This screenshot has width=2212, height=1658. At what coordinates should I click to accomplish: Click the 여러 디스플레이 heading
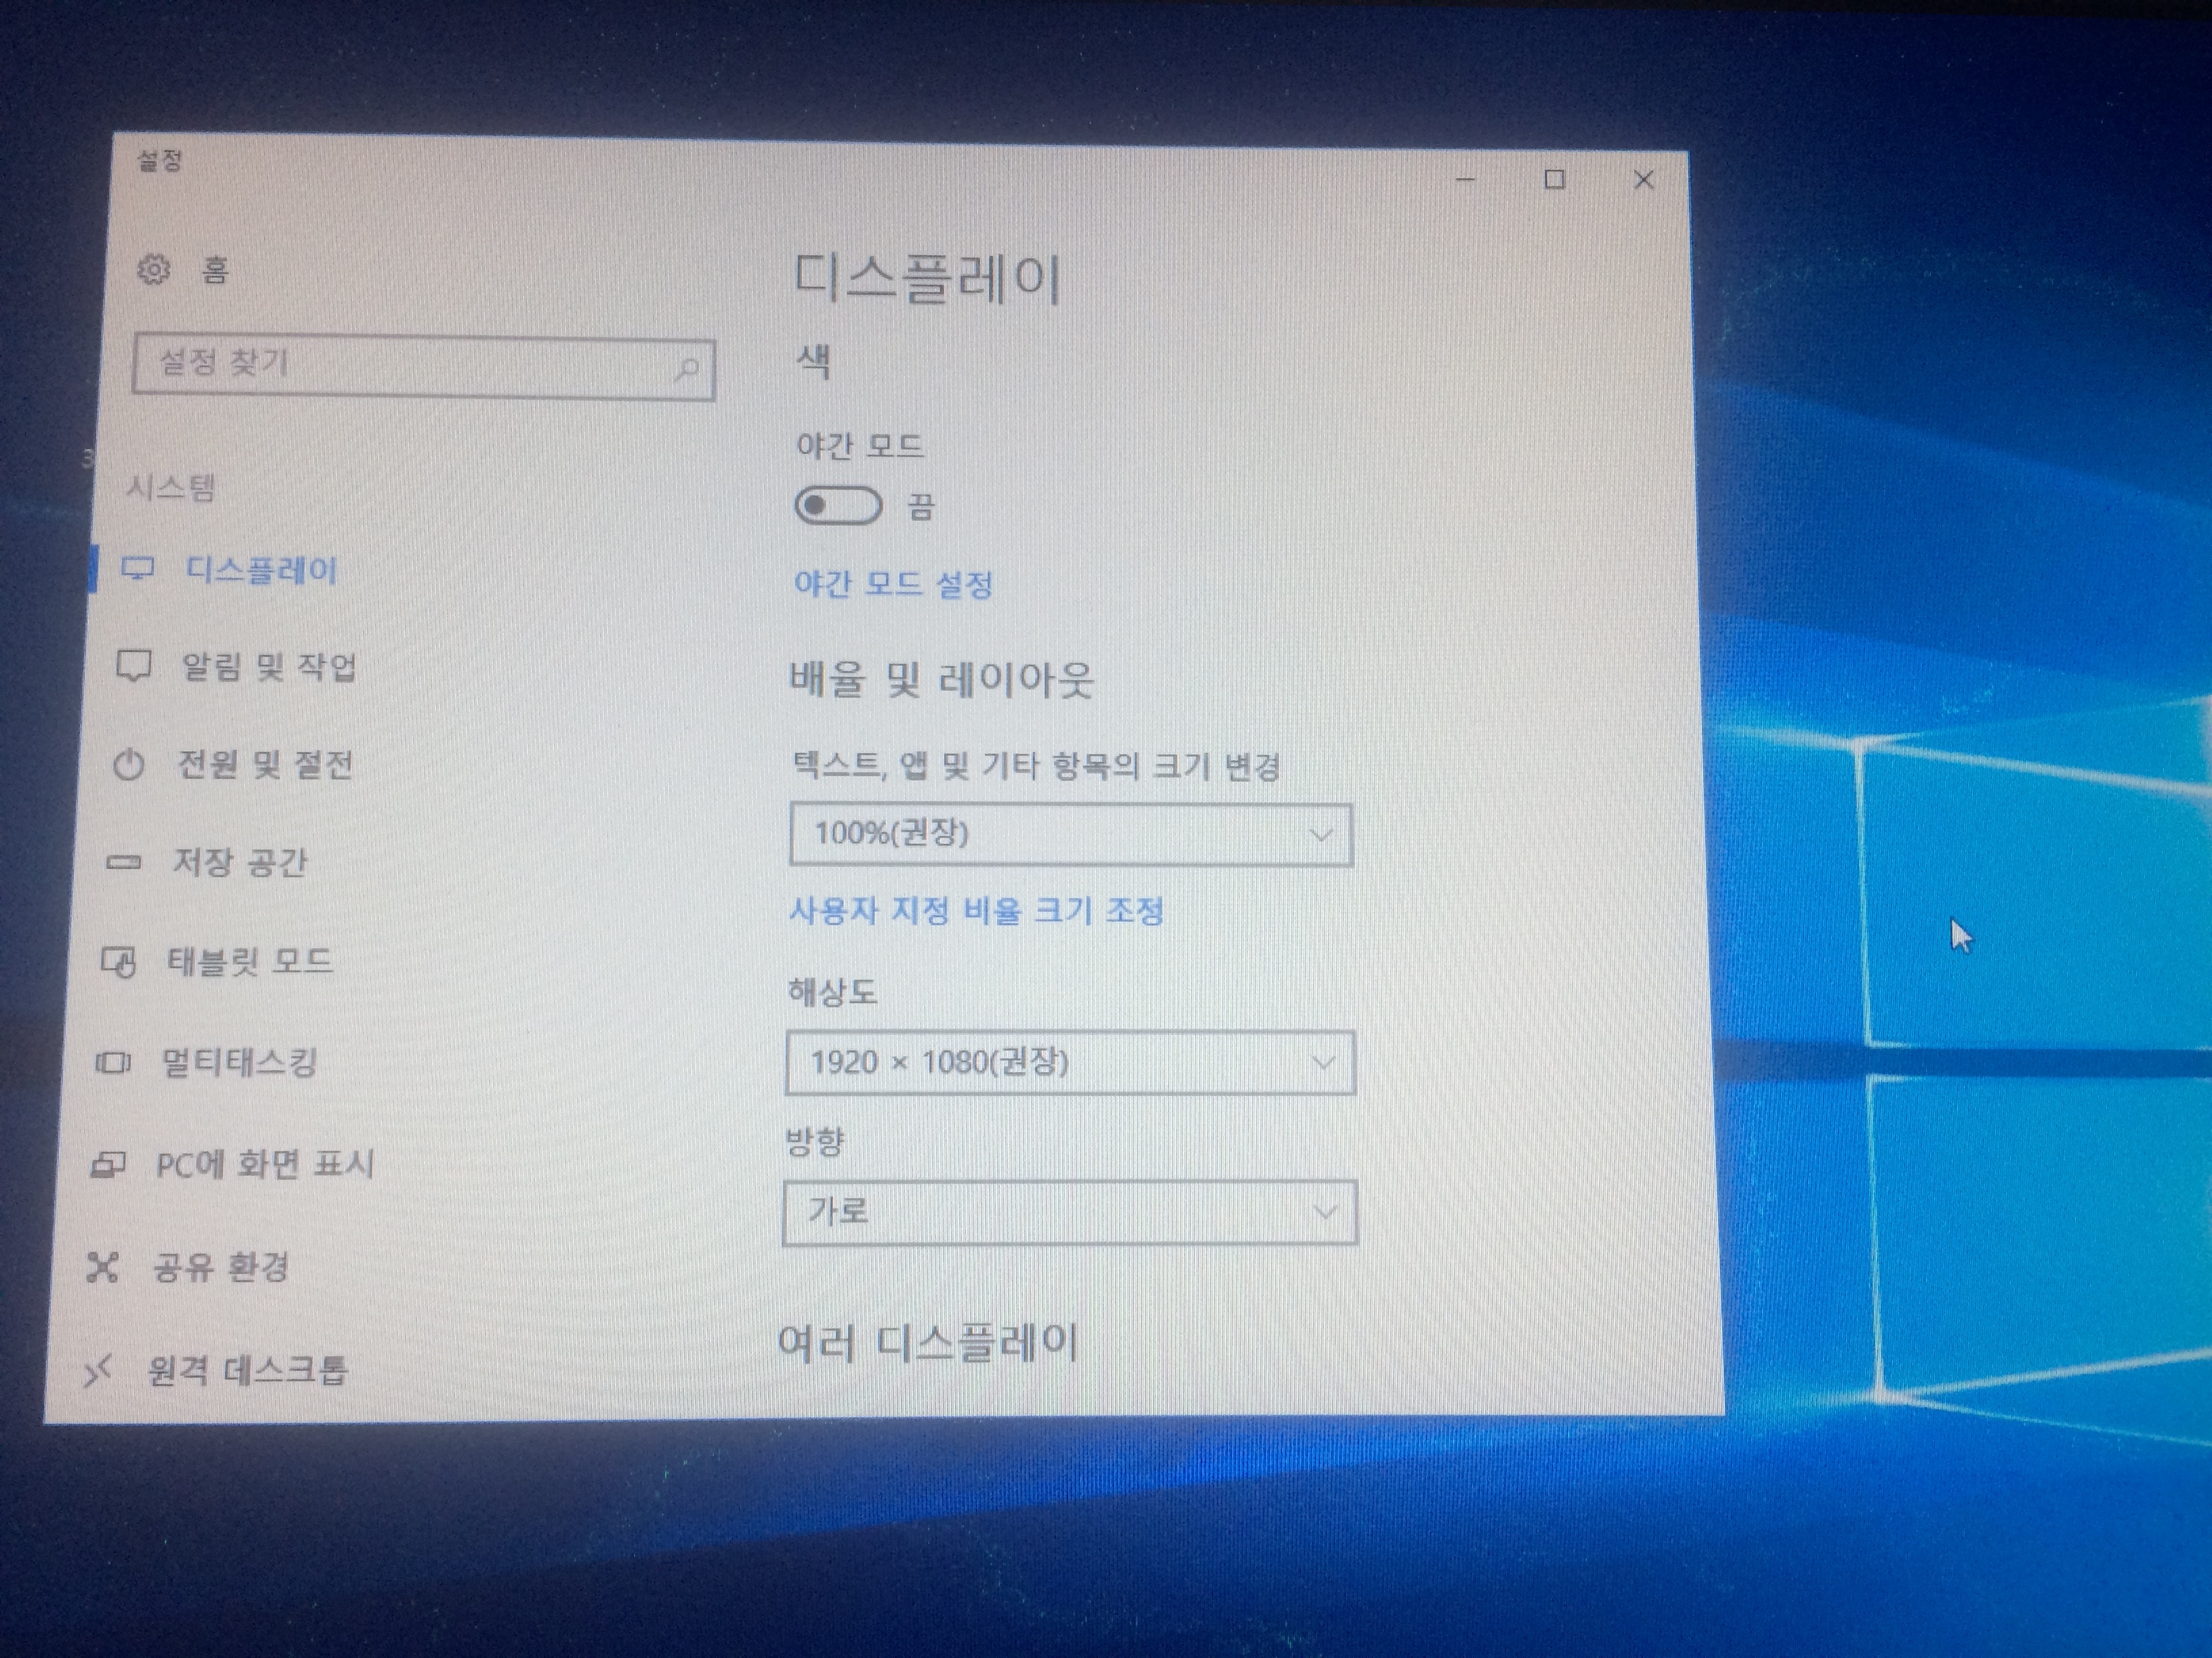pyautogui.click(x=927, y=1343)
